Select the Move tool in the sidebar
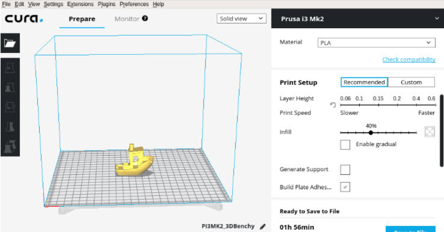Screen dimensions: 444x232 pyautogui.click(x=10, y=68)
